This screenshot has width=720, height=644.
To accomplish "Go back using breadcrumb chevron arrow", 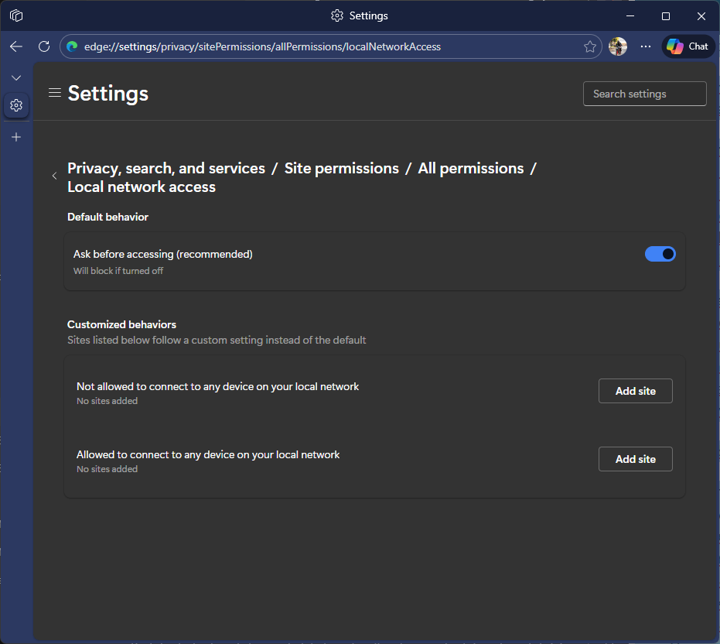I will (x=54, y=176).
